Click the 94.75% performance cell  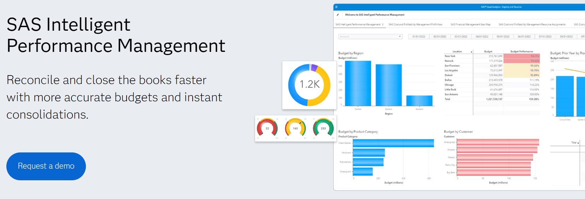[x=521, y=56]
